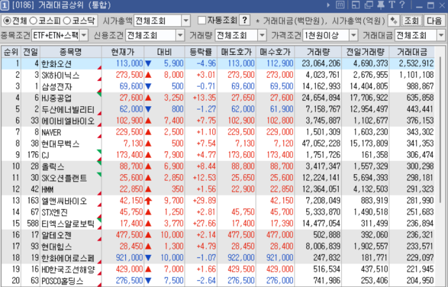This screenshot has height=287, width=448.
Task: Select the HJ중공업 stock name
Action: coord(57,98)
